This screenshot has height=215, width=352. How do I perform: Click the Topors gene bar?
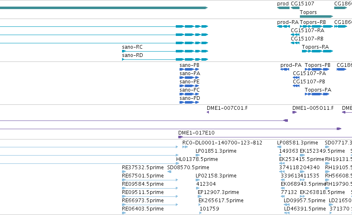point(316,17)
